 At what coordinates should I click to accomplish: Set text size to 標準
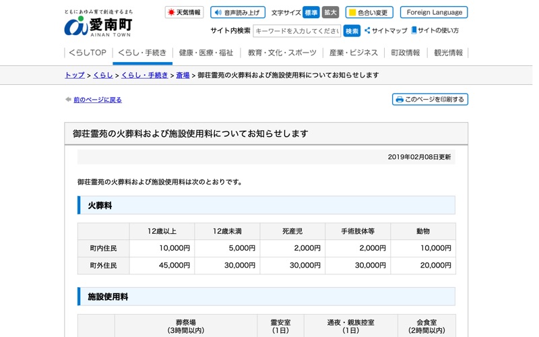click(x=311, y=12)
